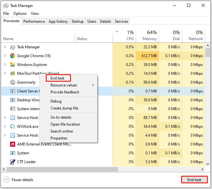212x189 pixels.
Task: Choose Open file location
Action: coord(65,124)
